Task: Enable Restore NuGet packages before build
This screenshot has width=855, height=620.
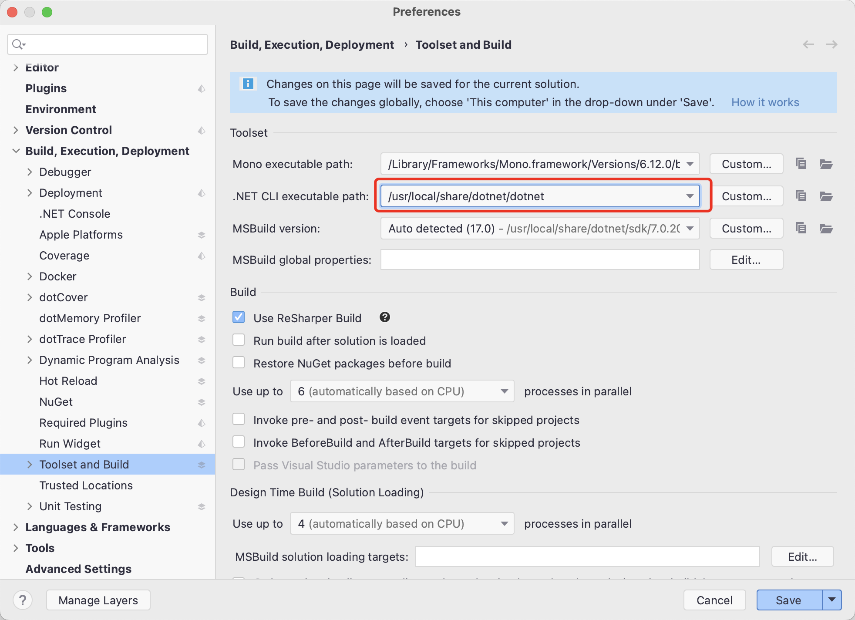Action: pos(239,362)
